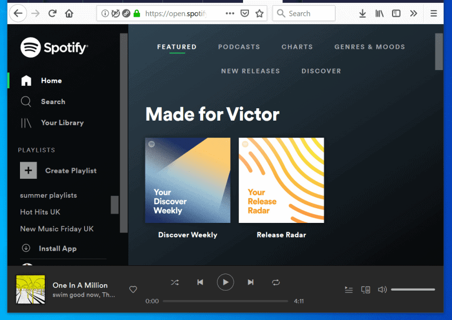Reload the page with the refresh icon
This screenshot has width=452, height=320.
pyautogui.click(x=52, y=14)
